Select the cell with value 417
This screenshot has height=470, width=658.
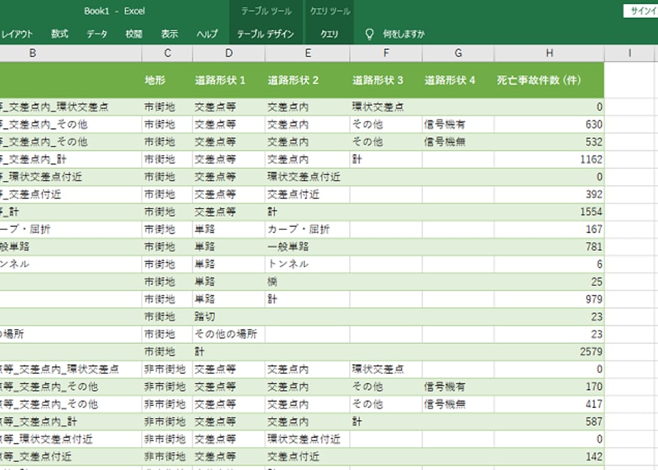(x=549, y=404)
